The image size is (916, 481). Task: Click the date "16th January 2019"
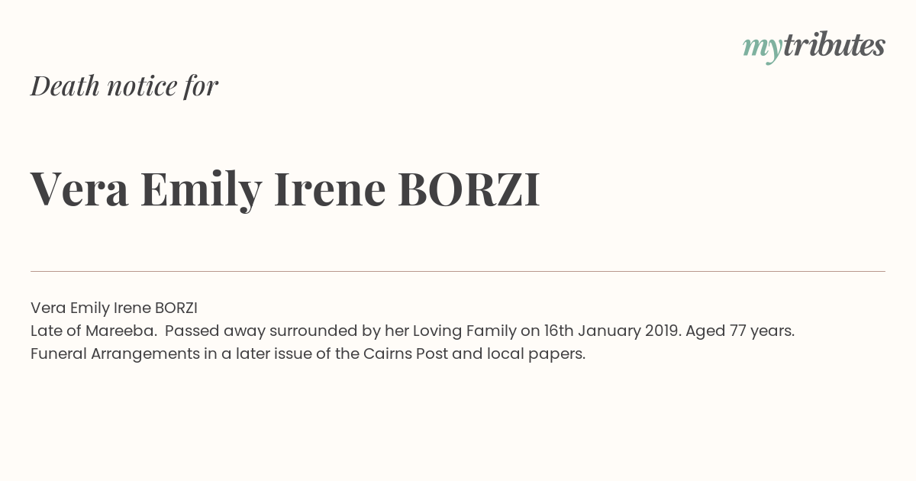point(611,331)
